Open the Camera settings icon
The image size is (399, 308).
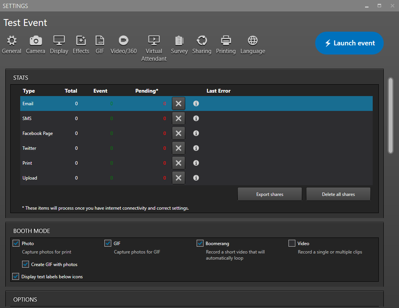35,40
